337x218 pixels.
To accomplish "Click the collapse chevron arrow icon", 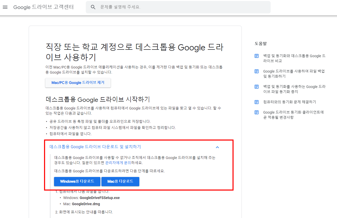I will pos(217,147).
